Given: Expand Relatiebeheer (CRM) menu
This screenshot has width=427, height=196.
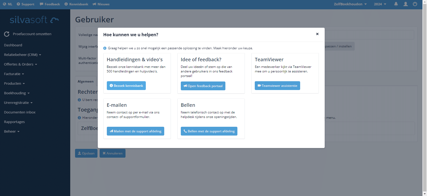Looking at the screenshot, I should (x=23, y=55).
